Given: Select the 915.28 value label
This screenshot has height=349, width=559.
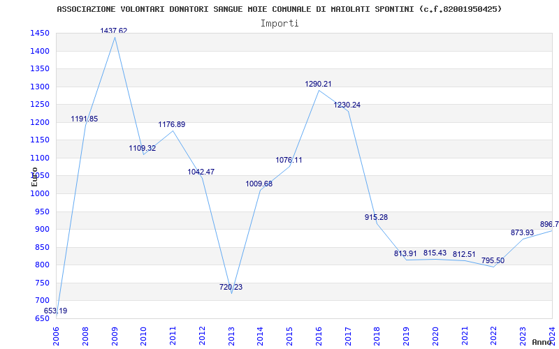Looking at the screenshot, I should 376,217.
